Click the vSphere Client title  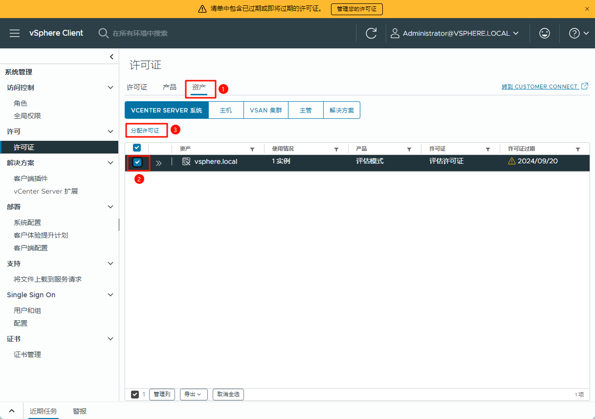pyautogui.click(x=56, y=33)
